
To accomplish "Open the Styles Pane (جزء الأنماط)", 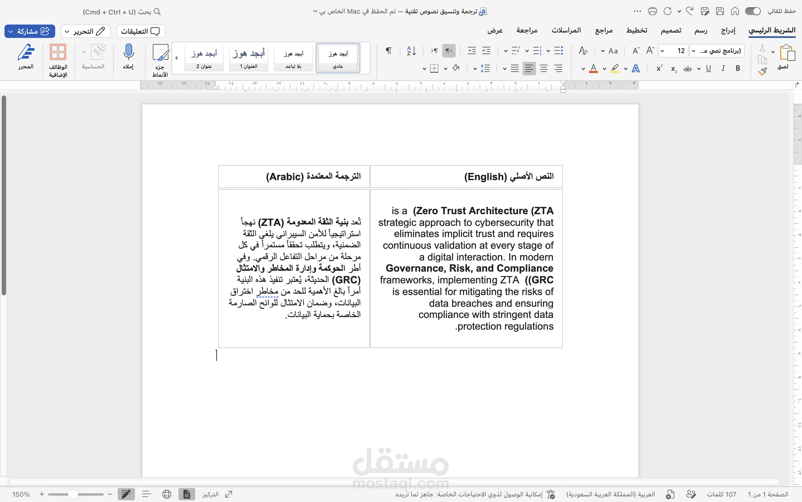I will 160,61.
